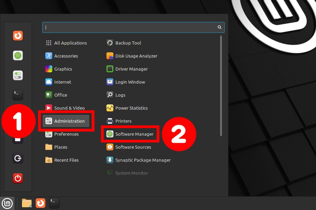The height and width of the screenshot is (210, 316).
Task: Open System Monitor
Action: coord(127,173)
